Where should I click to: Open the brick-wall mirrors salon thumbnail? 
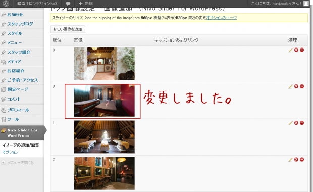coord(104,173)
